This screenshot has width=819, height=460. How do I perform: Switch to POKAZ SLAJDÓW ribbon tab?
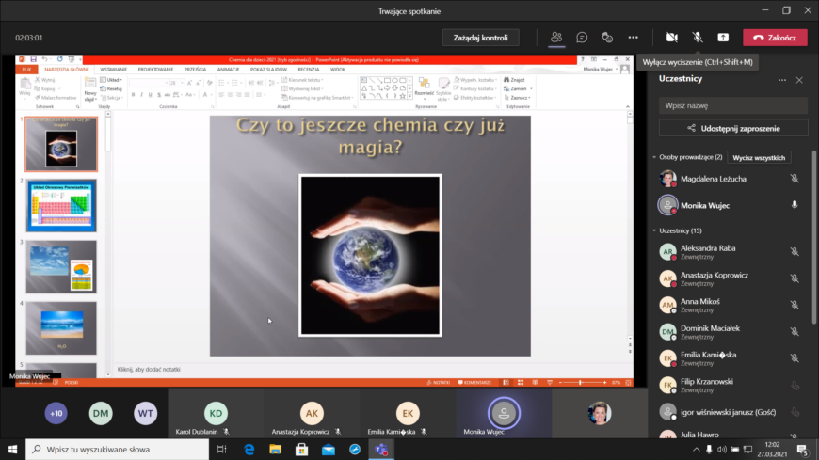[x=268, y=69]
